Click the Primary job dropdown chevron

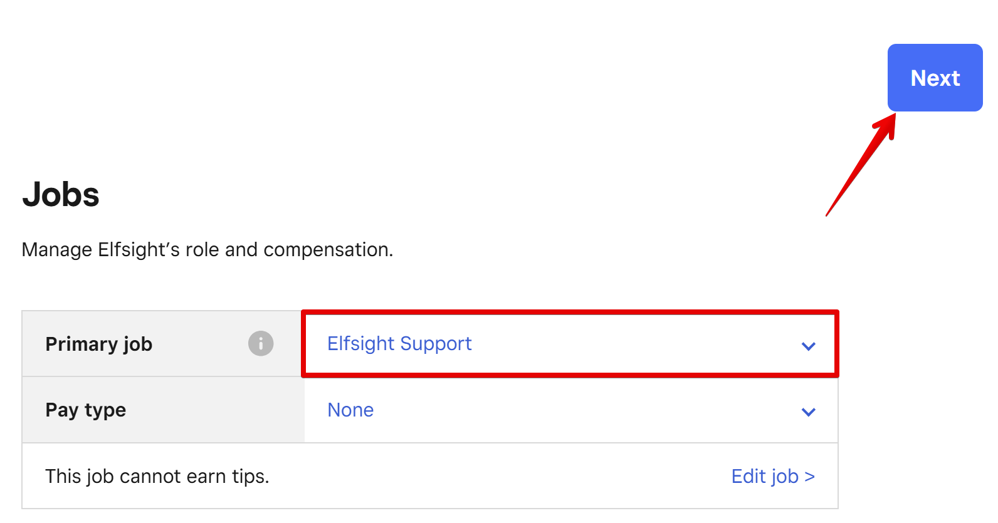[809, 346]
